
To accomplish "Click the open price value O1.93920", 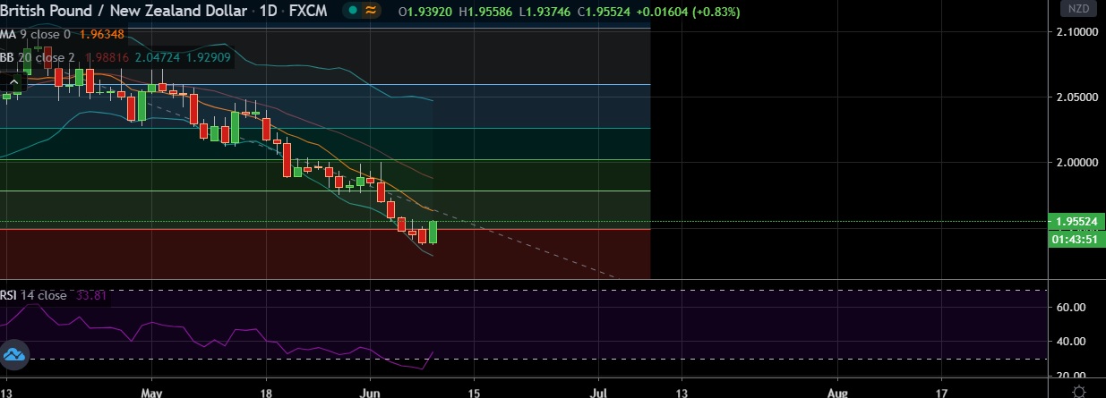I will point(425,11).
